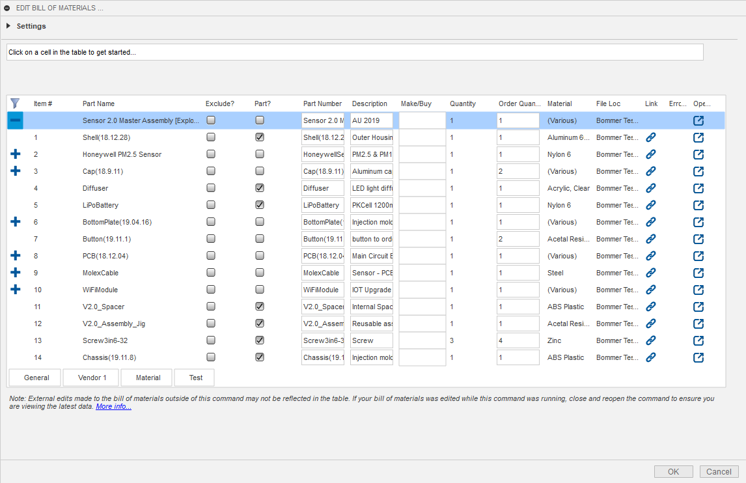Select 'Acrylic, Clear' material cell
Viewport: 746px width, 483px height.
coord(568,188)
